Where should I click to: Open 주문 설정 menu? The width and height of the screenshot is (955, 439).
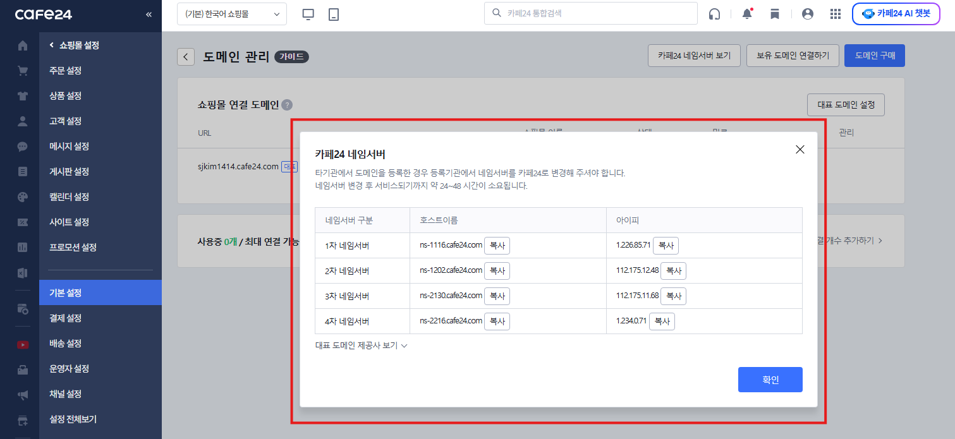pyautogui.click(x=100, y=71)
